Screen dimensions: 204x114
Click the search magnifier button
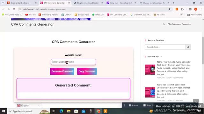tap(188, 47)
